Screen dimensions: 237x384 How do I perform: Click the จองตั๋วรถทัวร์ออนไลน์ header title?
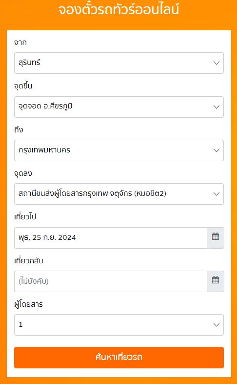(x=119, y=10)
